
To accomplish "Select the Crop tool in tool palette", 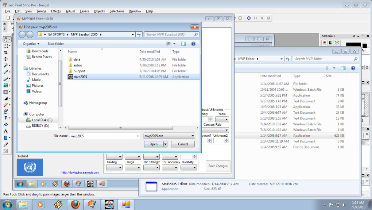I will [5, 52].
